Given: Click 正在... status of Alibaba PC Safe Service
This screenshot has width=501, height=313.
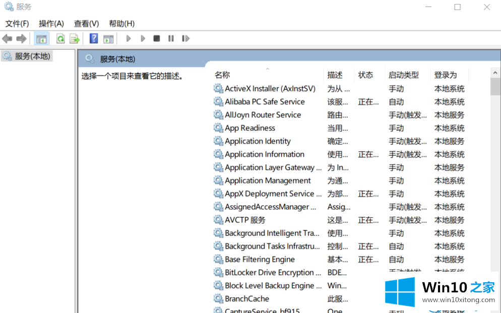Looking at the screenshot, I should (368, 102).
